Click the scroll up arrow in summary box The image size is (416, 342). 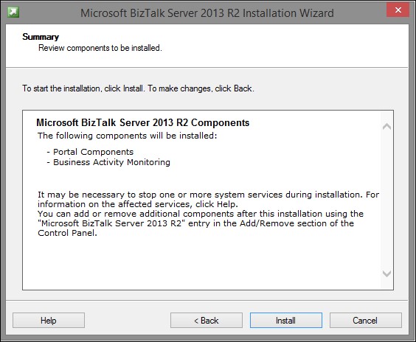click(386, 126)
